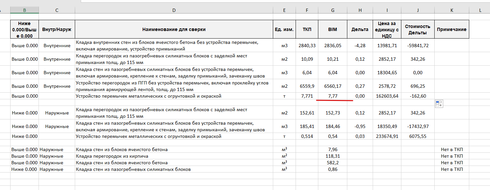
Task: Click the 'Стоимость Дельты' header cell
Action: (x=418, y=29)
